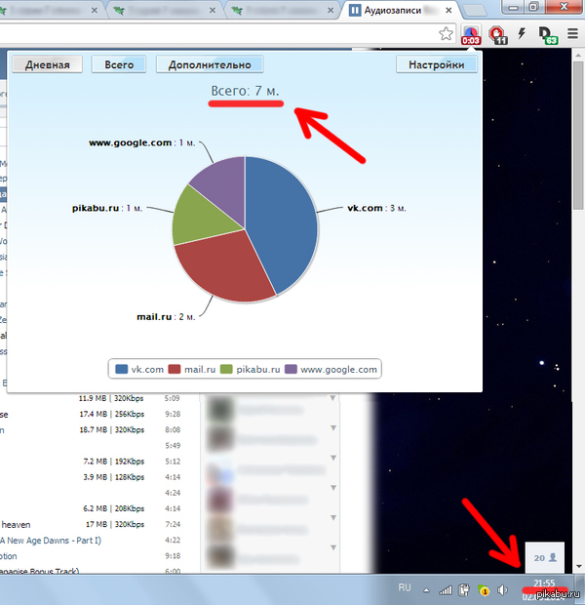Select the 6.2 MB 208Kbps track
The image size is (585, 605).
tap(91, 508)
